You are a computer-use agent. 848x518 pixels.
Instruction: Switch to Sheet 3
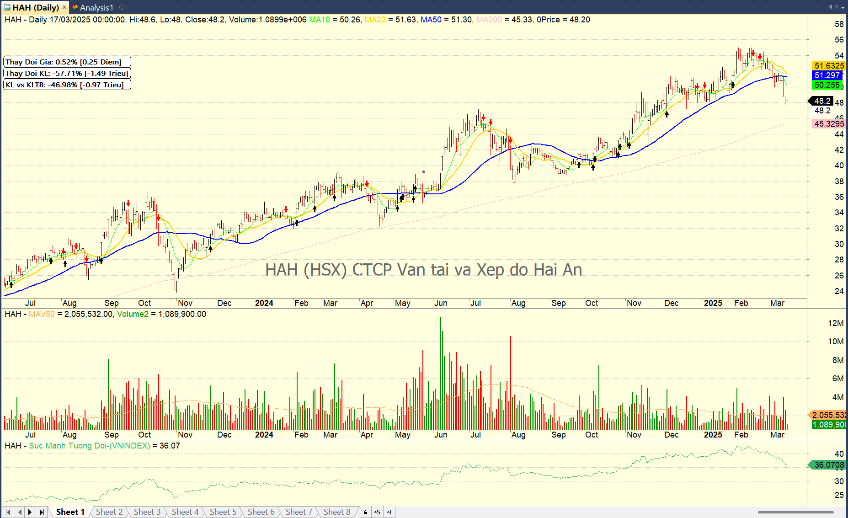pyautogui.click(x=147, y=512)
